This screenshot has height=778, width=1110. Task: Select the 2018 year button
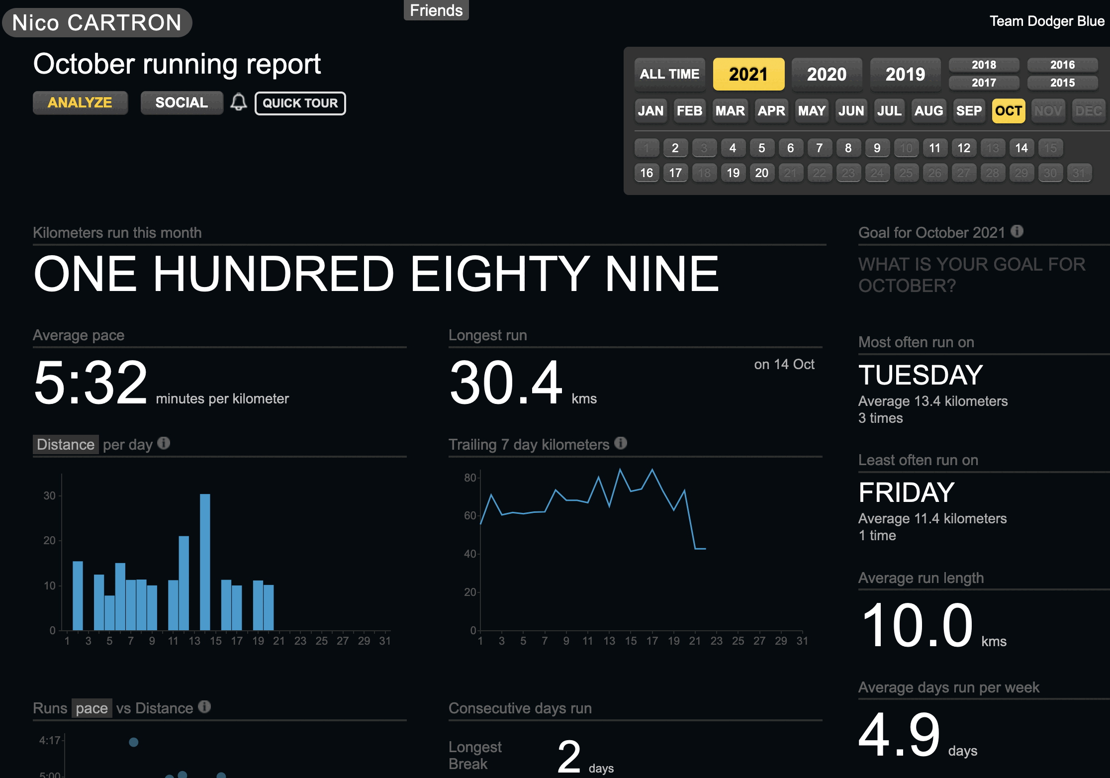tap(984, 65)
